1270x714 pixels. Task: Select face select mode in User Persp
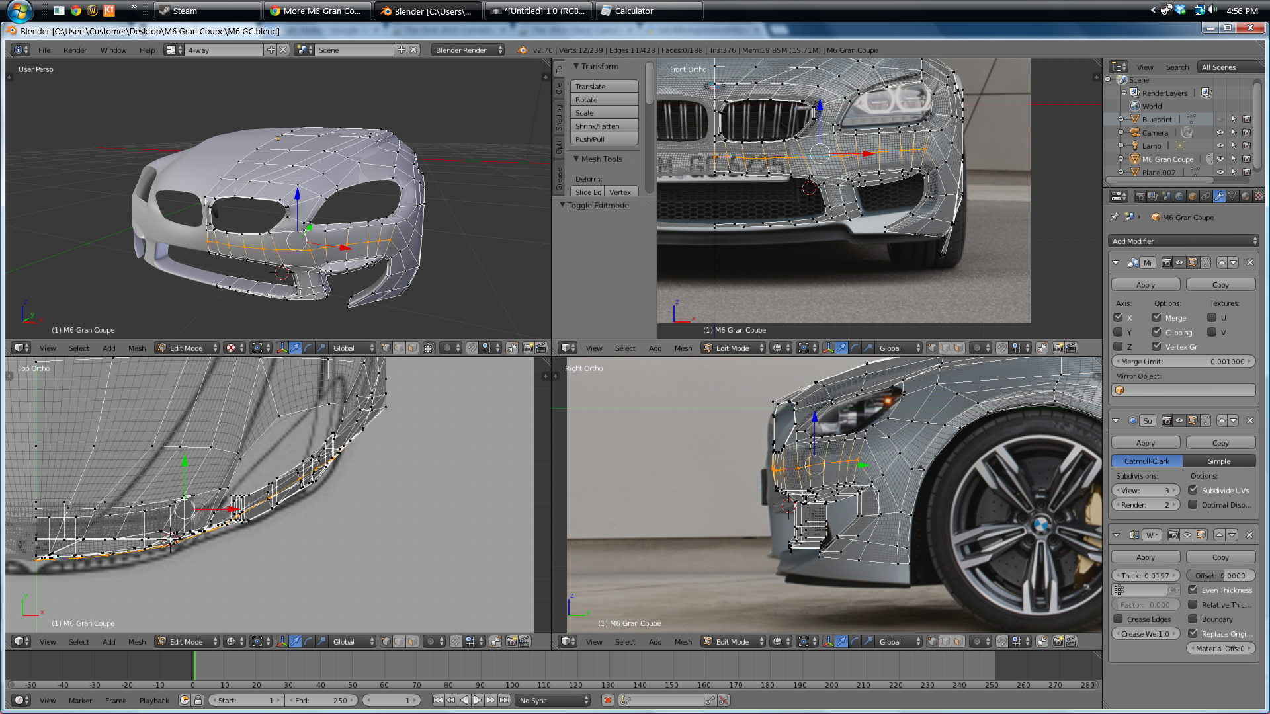click(413, 348)
